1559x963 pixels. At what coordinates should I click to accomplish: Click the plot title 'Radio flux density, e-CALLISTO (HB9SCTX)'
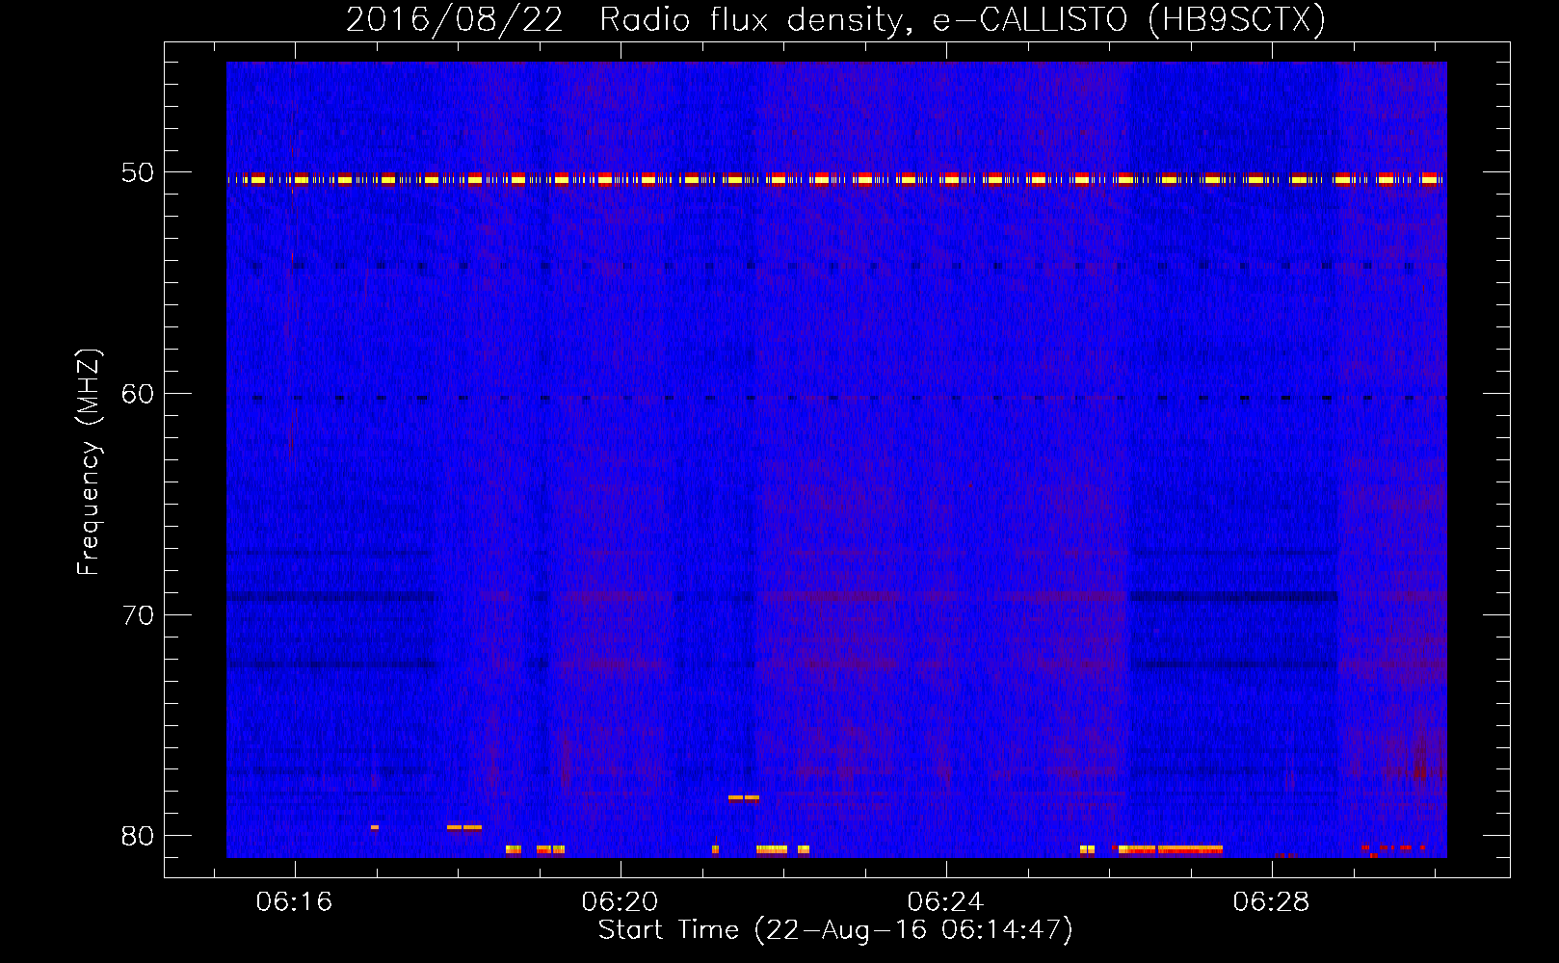tap(963, 19)
